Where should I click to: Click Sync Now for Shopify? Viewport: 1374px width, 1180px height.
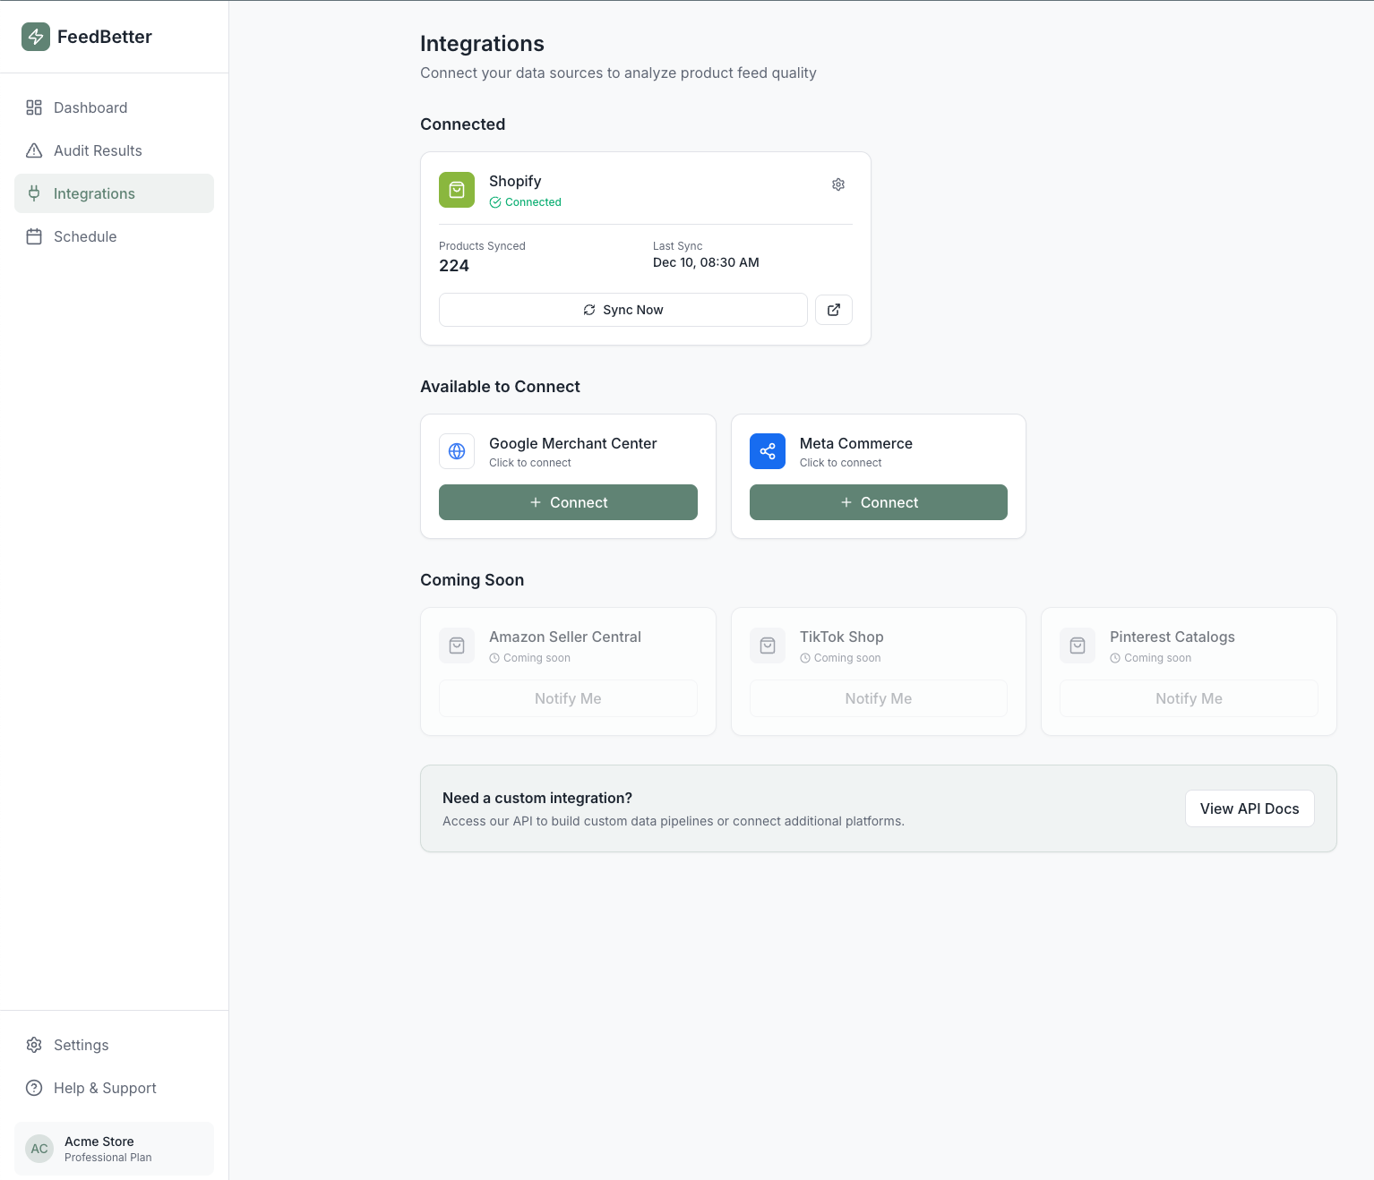[x=623, y=310]
